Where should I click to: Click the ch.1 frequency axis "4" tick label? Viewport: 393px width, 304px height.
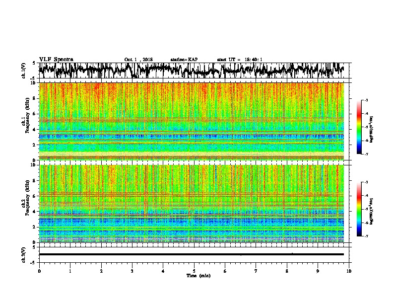[34, 130]
